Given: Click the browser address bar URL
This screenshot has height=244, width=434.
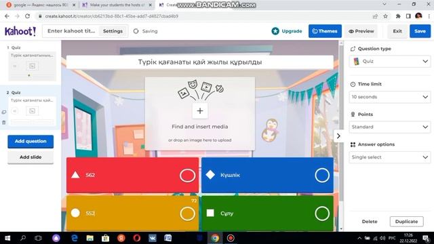Looking at the screenshot, I should 111,16.
